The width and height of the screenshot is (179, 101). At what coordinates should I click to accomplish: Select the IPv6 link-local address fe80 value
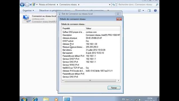pos(99,71)
